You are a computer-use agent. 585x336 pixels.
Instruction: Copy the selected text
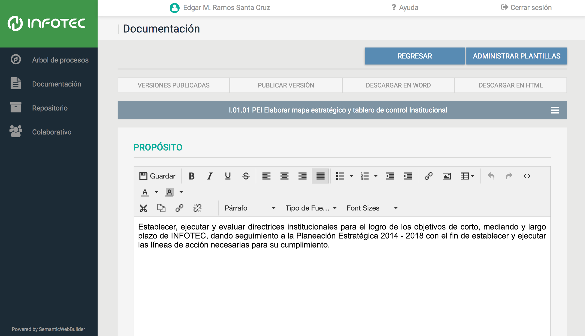point(161,208)
